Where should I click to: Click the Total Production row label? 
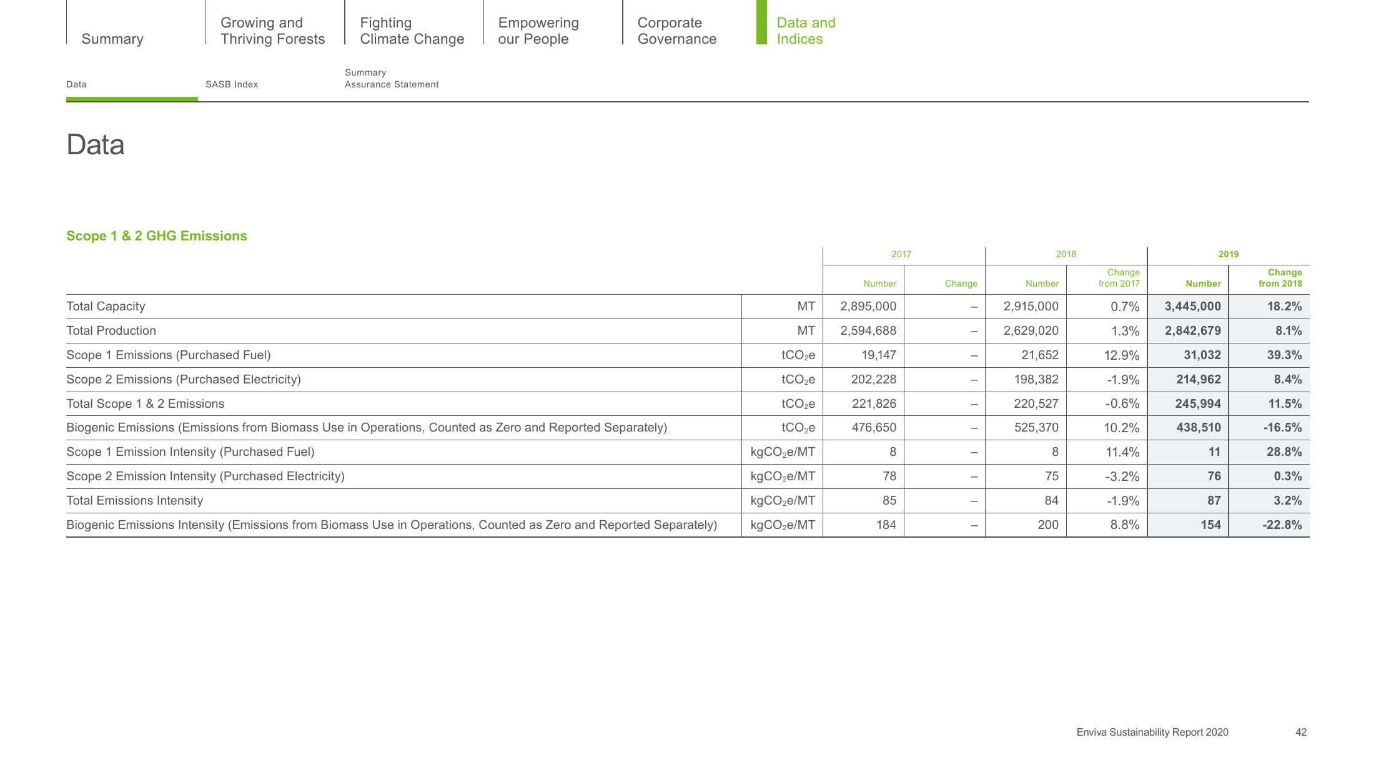(x=111, y=331)
